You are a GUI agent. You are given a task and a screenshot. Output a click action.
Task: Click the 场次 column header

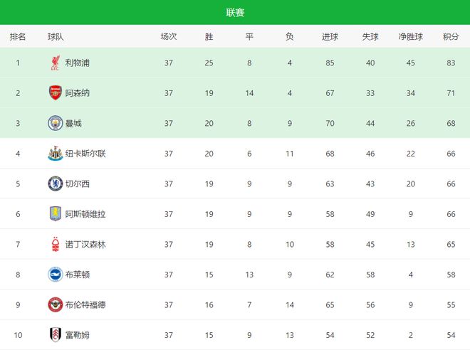169,37
